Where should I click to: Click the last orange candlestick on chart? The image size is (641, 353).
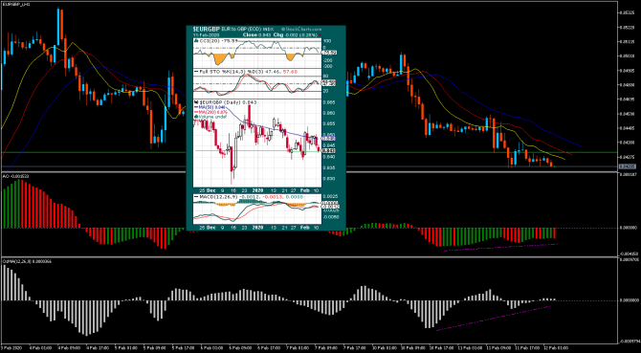552,165
